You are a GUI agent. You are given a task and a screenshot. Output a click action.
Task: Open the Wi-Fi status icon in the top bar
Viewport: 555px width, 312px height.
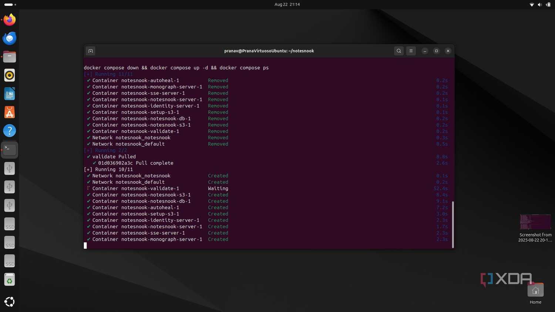(532, 4)
